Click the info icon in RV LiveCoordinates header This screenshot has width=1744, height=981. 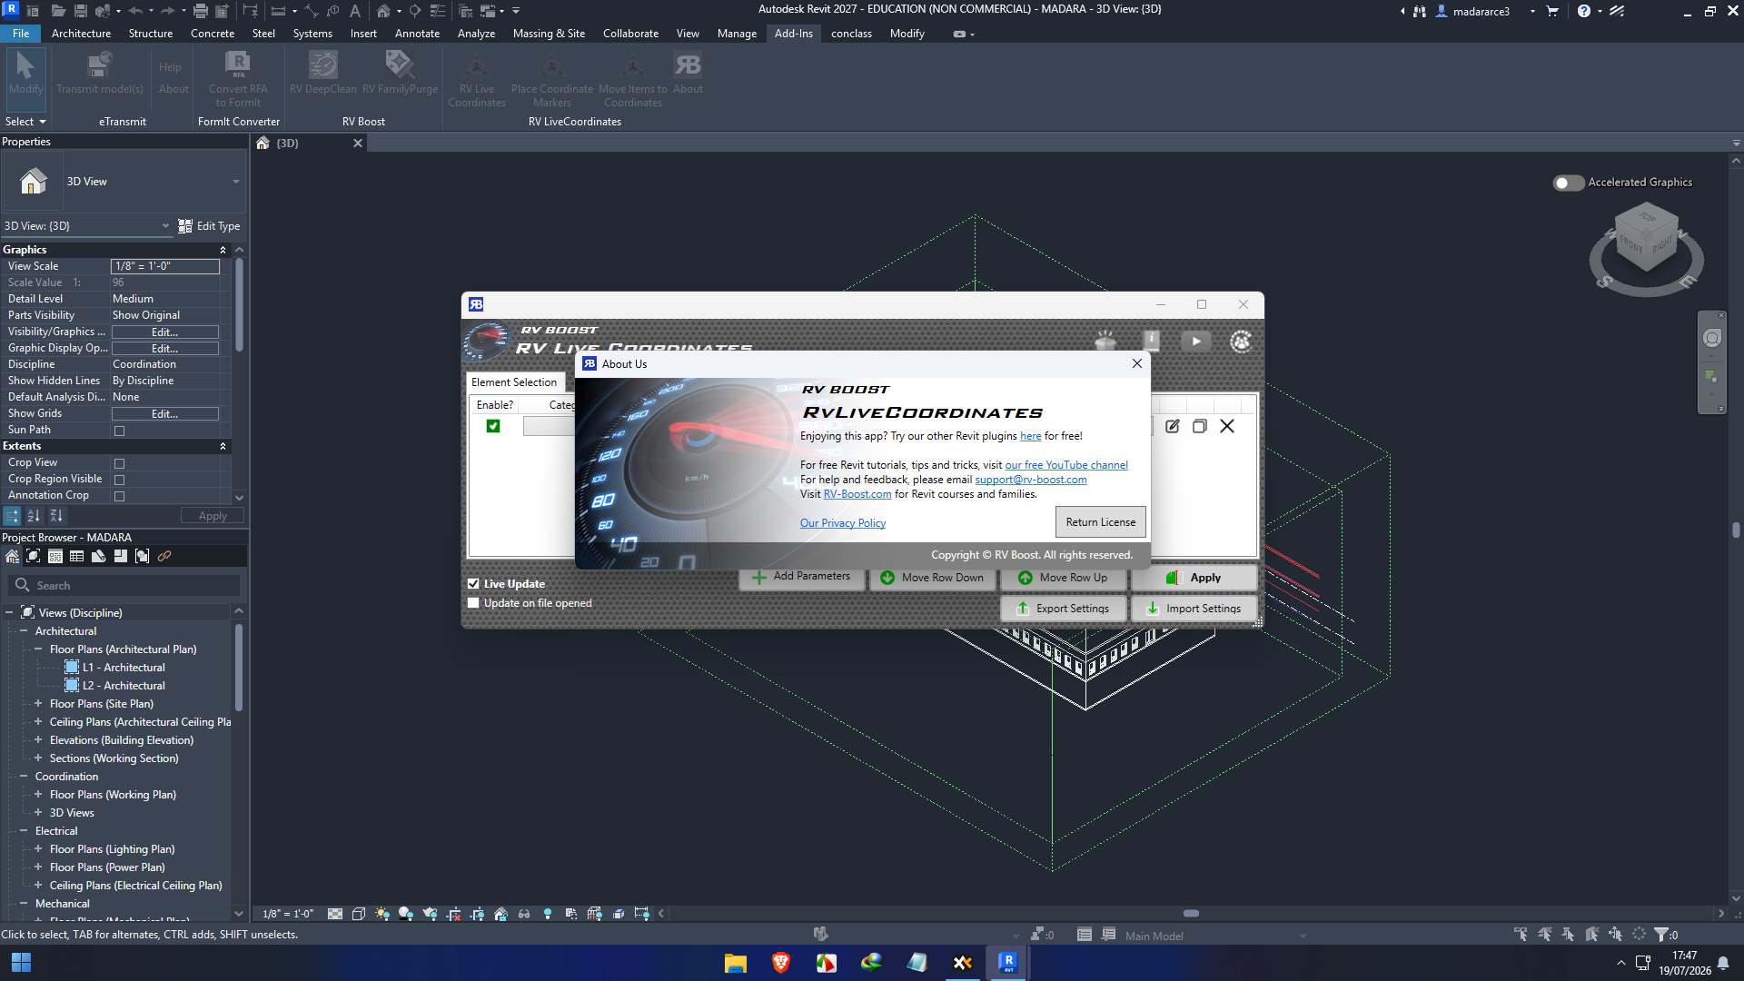click(1151, 341)
